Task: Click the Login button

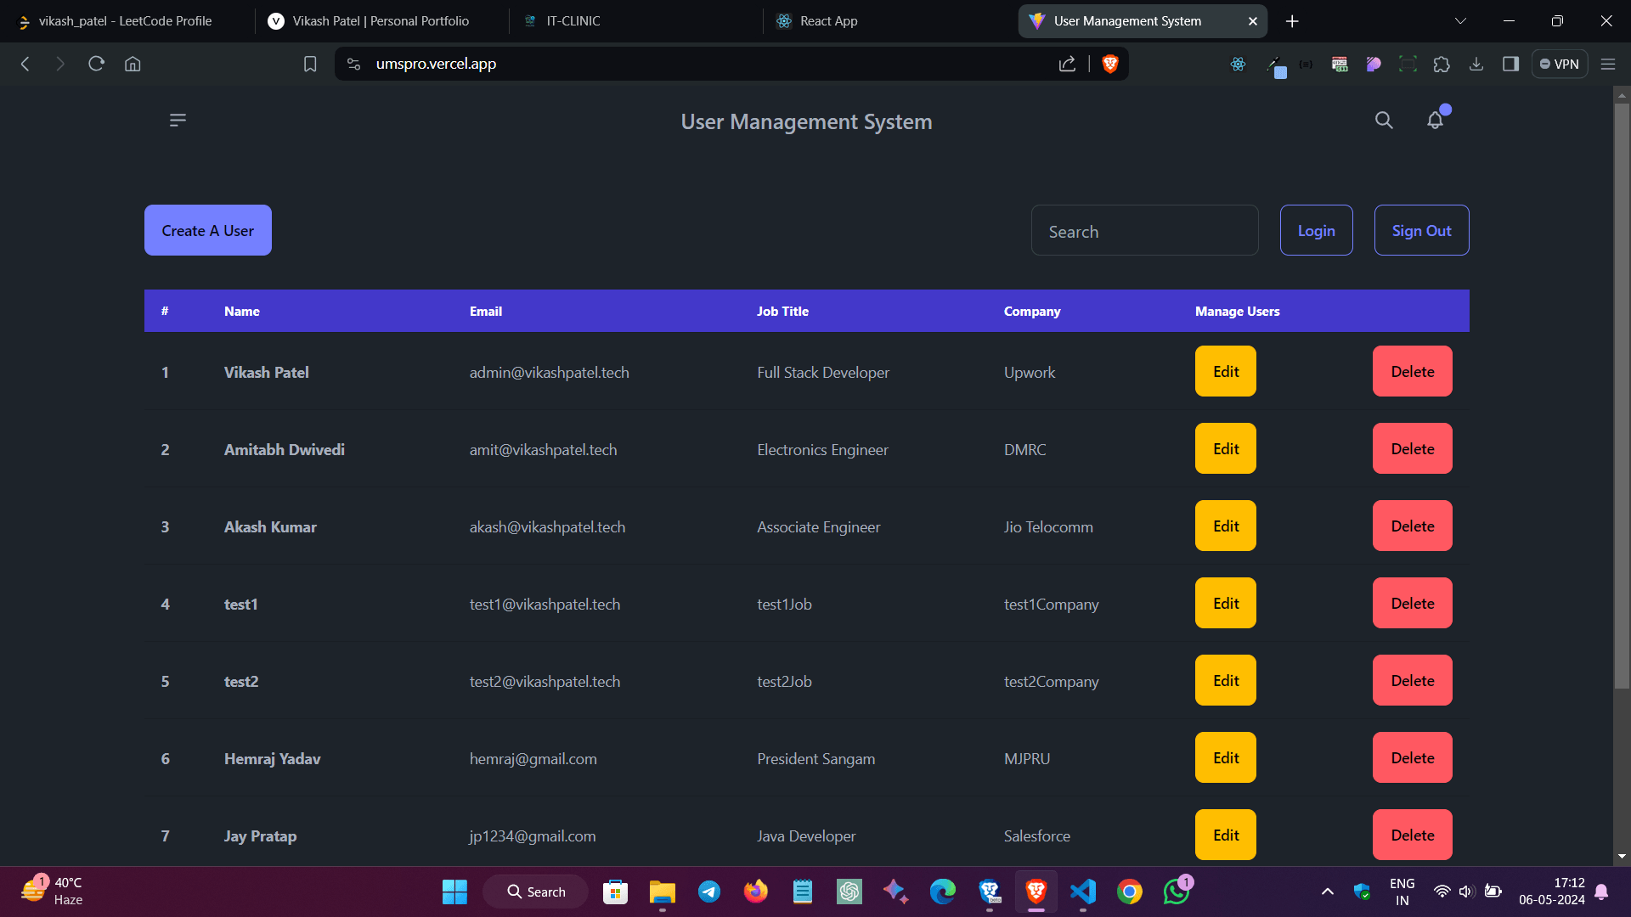Action: point(1318,231)
